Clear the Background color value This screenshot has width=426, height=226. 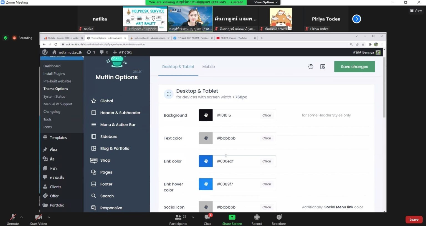[x=267, y=115]
